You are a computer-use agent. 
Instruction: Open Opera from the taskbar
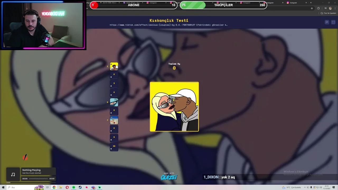pyautogui.click(x=67, y=187)
